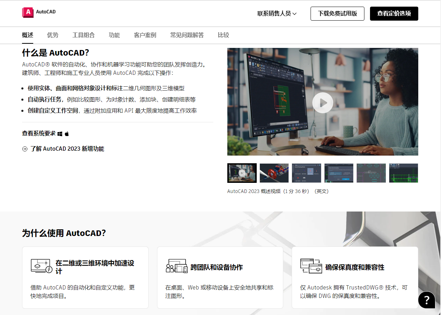Open the 功能 tab
The image size is (441, 315).
[114, 35]
